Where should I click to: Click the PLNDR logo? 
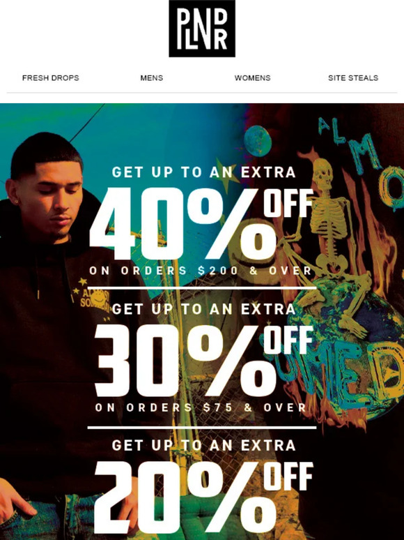coord(202,29)
